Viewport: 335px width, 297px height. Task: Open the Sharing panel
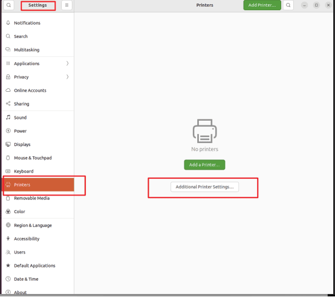pyautogui.click(x=38, y=104)
